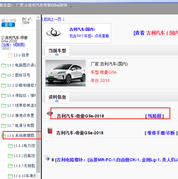
Task: Click the folder icon of 13.8.10车身控
Action: (x=10, y=176)
